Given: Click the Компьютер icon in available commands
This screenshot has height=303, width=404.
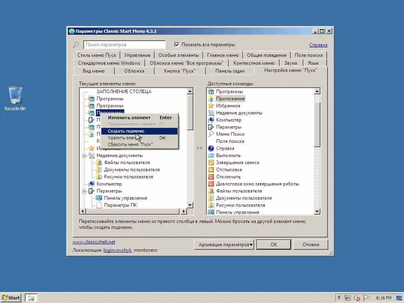Looking at the screenshot, I should (211, 120).
